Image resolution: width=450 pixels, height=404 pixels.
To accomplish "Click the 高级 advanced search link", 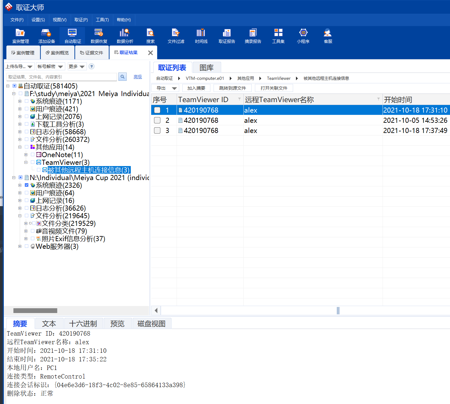I will (138, 77).
